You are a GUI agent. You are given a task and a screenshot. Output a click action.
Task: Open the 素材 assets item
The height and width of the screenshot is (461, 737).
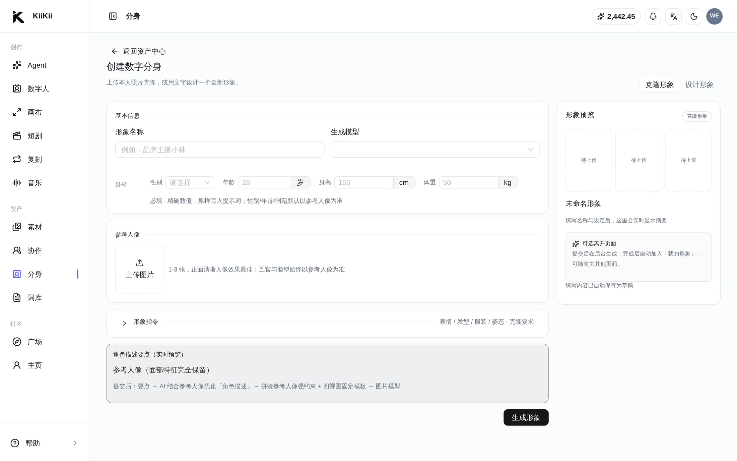click(45, 227)
